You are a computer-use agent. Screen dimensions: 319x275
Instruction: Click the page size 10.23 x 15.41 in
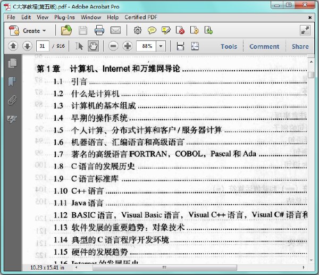click(47, 268)
